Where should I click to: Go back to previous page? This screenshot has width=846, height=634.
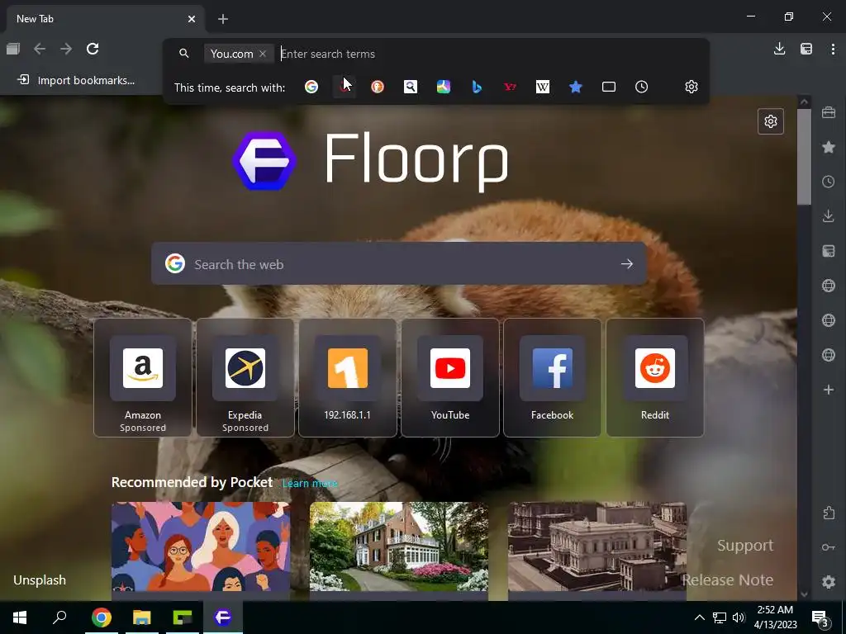tap(40, 49)
